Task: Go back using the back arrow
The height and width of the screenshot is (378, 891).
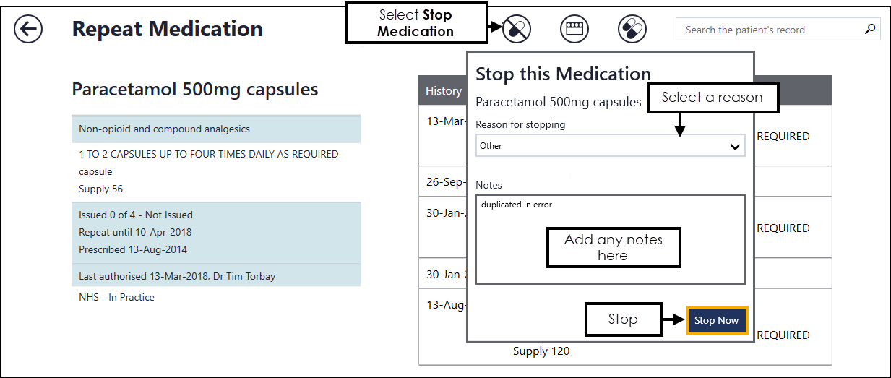Action: pos(28,30)
